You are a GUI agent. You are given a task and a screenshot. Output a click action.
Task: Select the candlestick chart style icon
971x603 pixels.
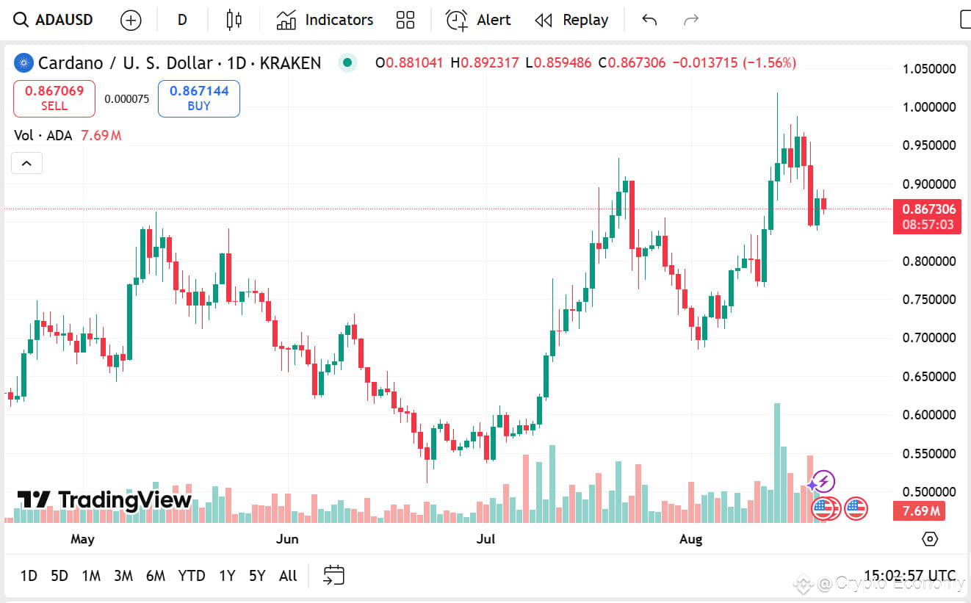(x=234, y=20)
